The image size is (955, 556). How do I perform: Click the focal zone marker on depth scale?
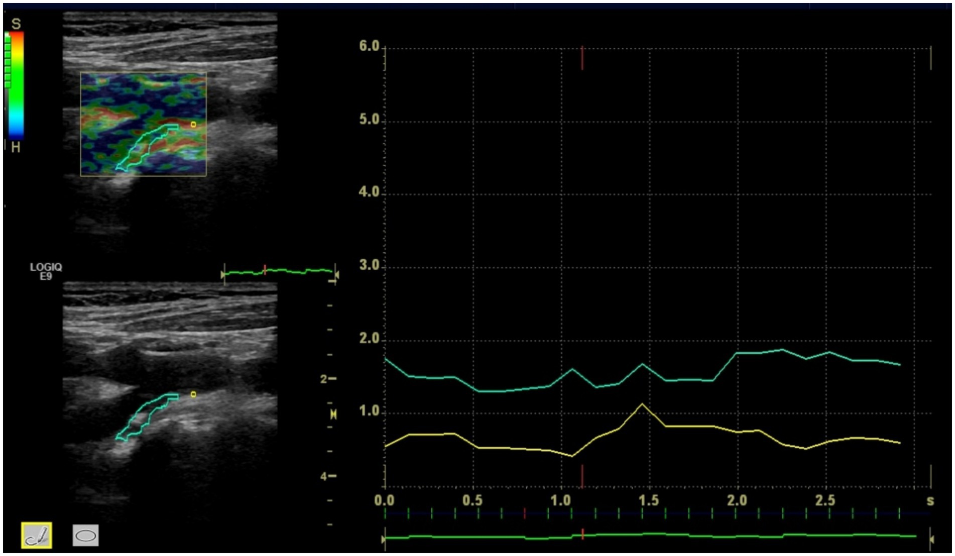point(333,415)
